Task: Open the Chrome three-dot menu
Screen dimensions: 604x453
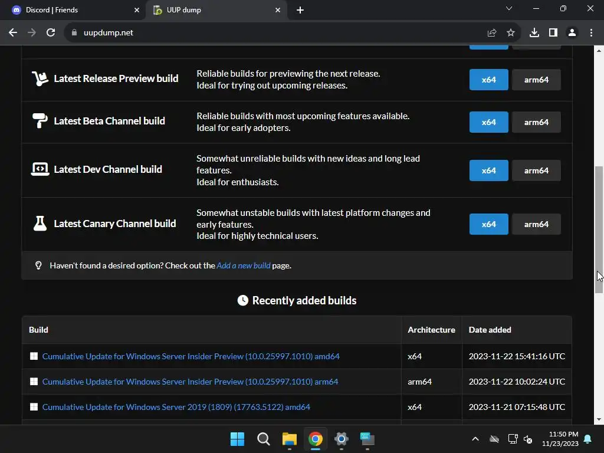Action: point(591,33)
